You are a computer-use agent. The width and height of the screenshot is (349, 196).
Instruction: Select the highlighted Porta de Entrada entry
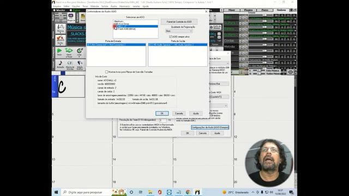point(116,45)
